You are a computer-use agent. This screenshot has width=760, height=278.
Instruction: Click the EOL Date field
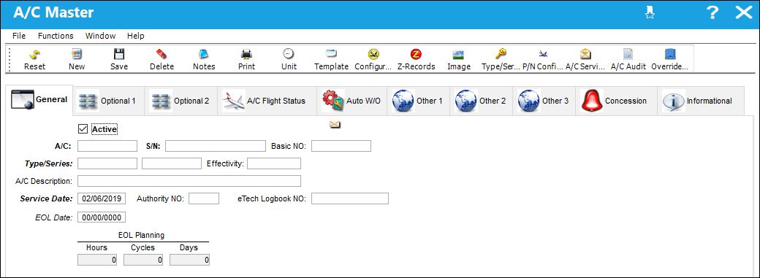pyautogui.click(x=102, y=217)
